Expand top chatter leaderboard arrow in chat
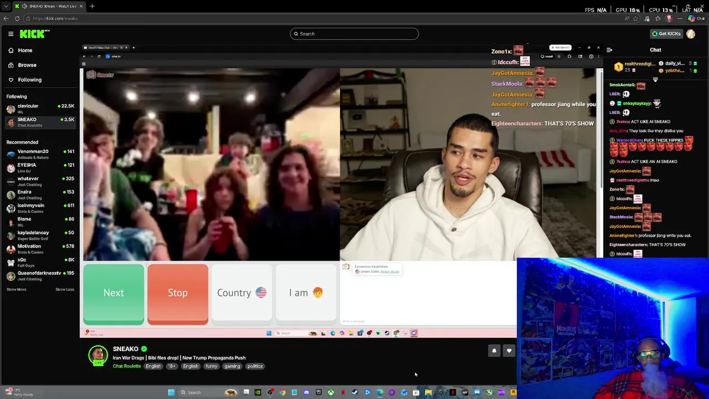The height and width of the screenshot is (399, 709). (x=655, y=80)
